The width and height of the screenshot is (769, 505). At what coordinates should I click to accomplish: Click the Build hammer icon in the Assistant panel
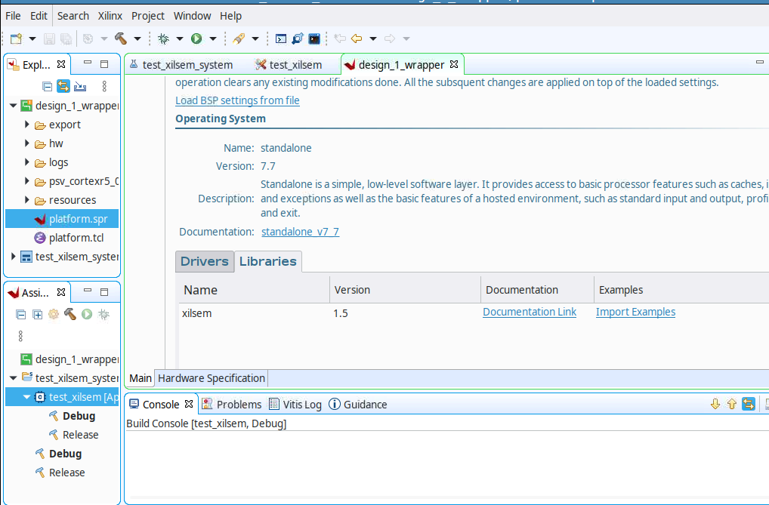70,314
